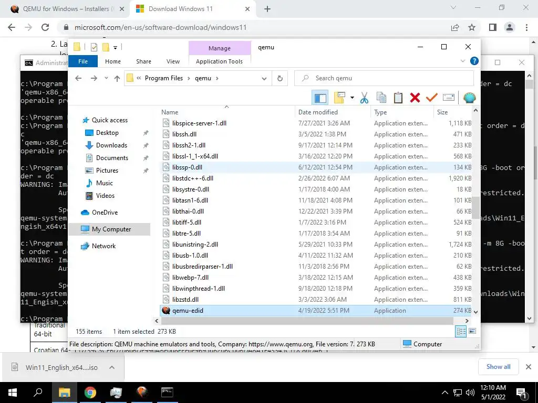
Task: Sort by the Date modified column header
Action: (333, 112)
